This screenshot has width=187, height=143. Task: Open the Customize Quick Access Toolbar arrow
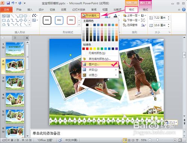(x=25, y=3)
